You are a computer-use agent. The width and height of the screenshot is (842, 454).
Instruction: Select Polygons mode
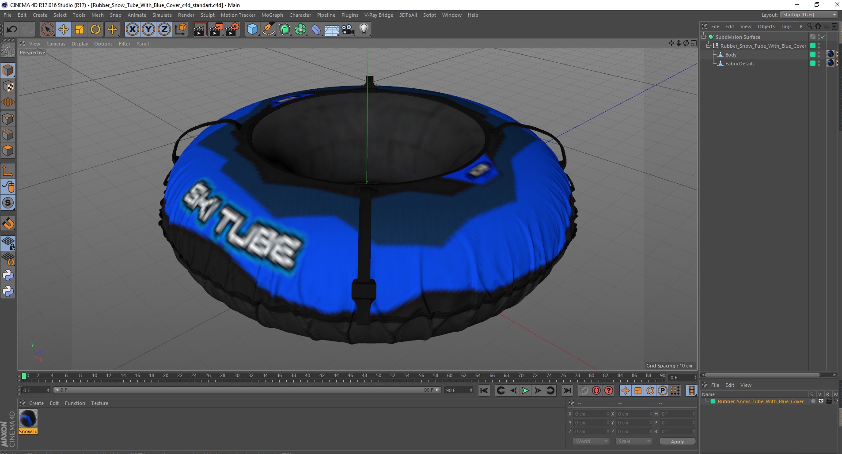click(x=8, y=151)
